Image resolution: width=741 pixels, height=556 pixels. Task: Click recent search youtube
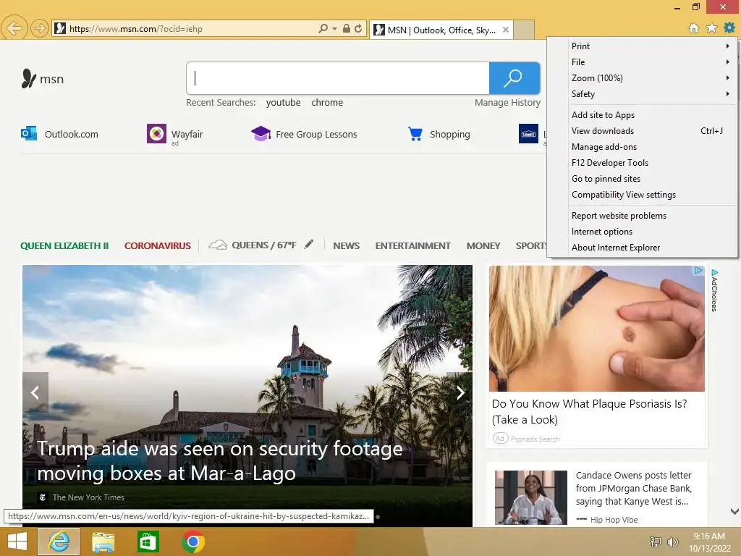point(283,103)
